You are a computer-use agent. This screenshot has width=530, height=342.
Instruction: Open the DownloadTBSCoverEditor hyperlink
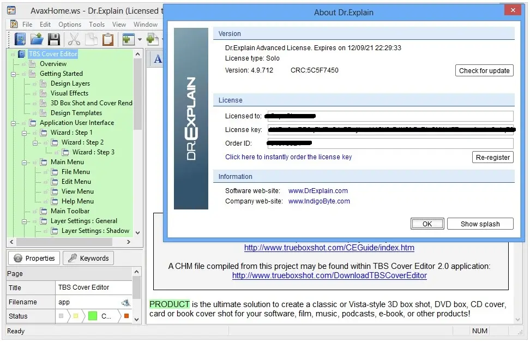coord(329,275)
